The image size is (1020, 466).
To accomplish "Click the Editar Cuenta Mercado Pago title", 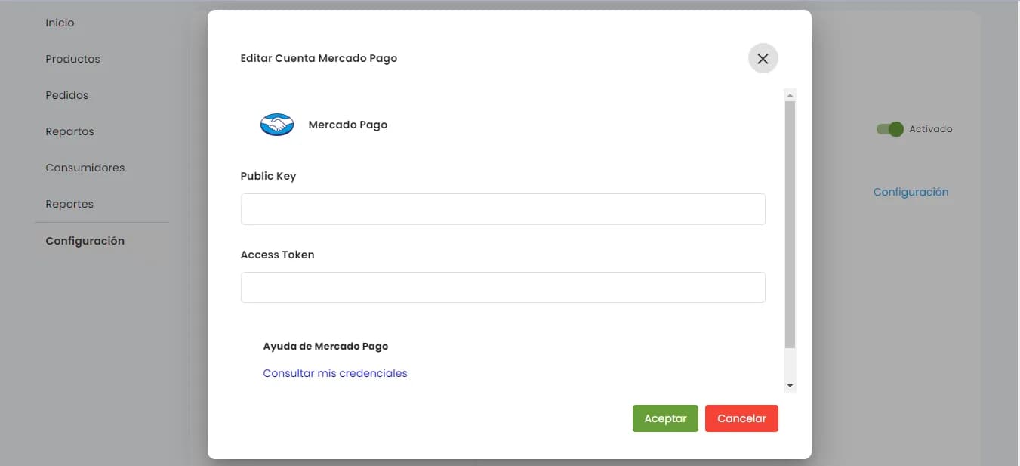I will (319, 58).
